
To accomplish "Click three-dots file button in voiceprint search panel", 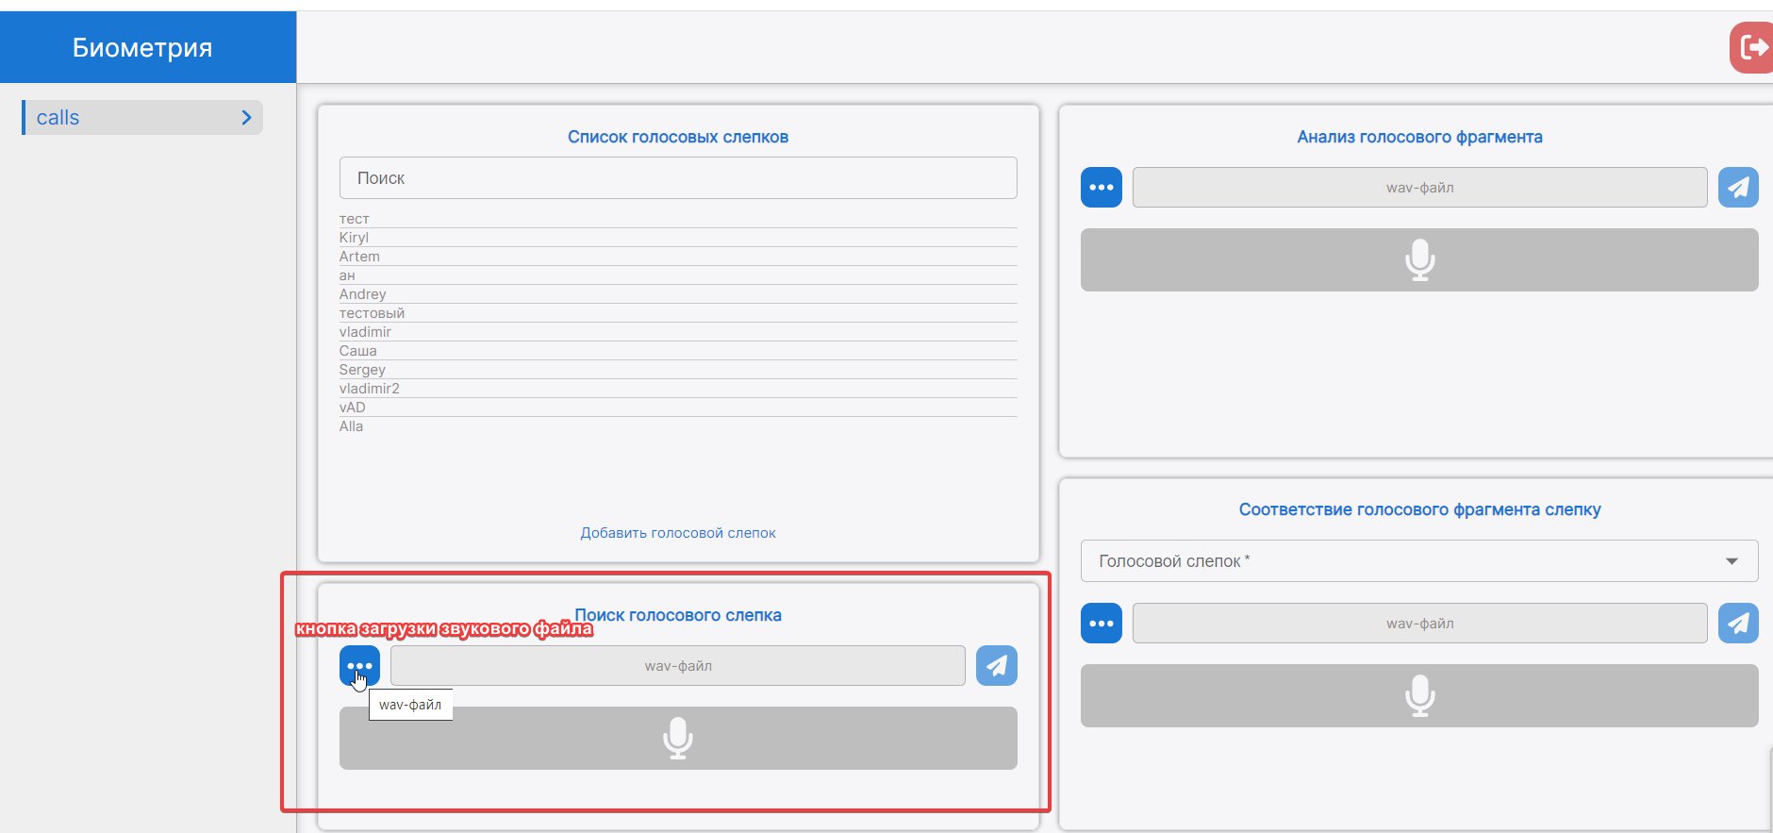I will pyautogui.click(x=359, y=666).
